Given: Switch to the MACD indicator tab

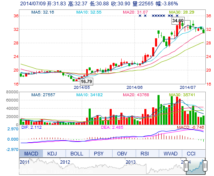Looking at the screenshot, I should point(31,153).
